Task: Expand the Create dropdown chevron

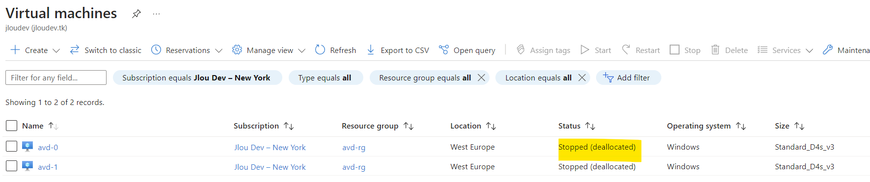Action: tap(56, 51)
